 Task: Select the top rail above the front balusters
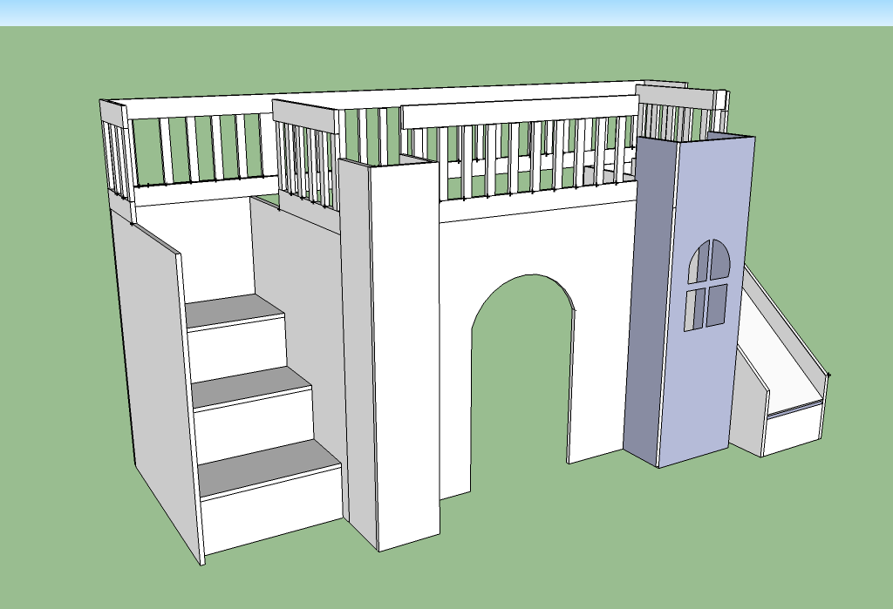[520, 112]
